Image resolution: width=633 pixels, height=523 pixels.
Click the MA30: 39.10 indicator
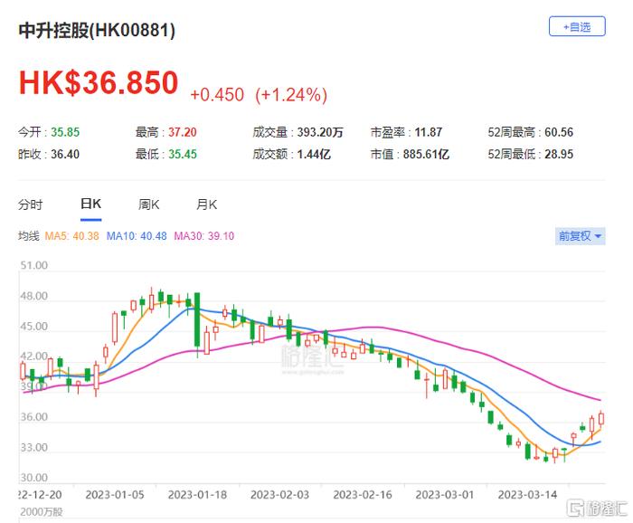click(x=203, y=236)
